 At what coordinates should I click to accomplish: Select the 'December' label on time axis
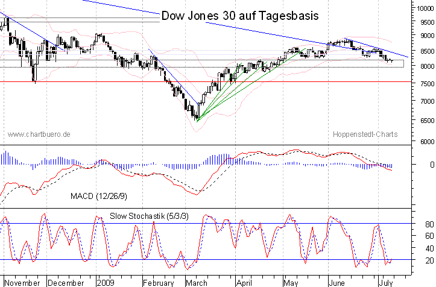[66, 283]
